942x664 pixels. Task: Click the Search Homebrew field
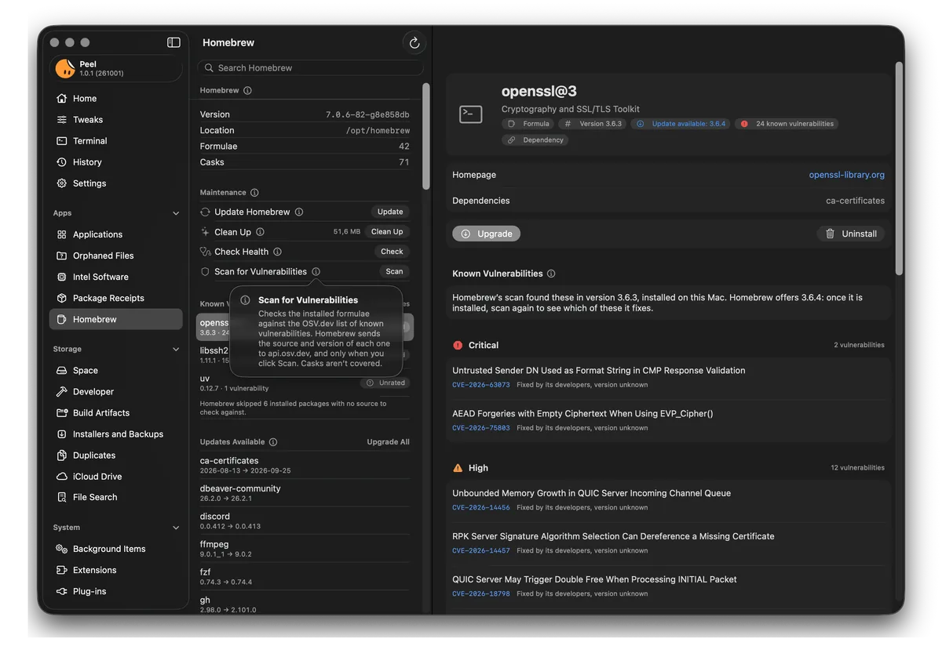pos(310,68)
